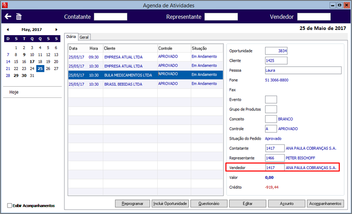
Task: Go to next month in calendar
Action: [56, 30]
